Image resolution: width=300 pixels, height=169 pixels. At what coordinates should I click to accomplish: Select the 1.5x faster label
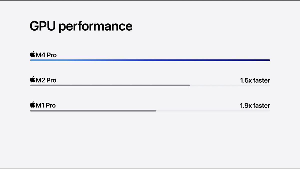(x=255, y=80)
